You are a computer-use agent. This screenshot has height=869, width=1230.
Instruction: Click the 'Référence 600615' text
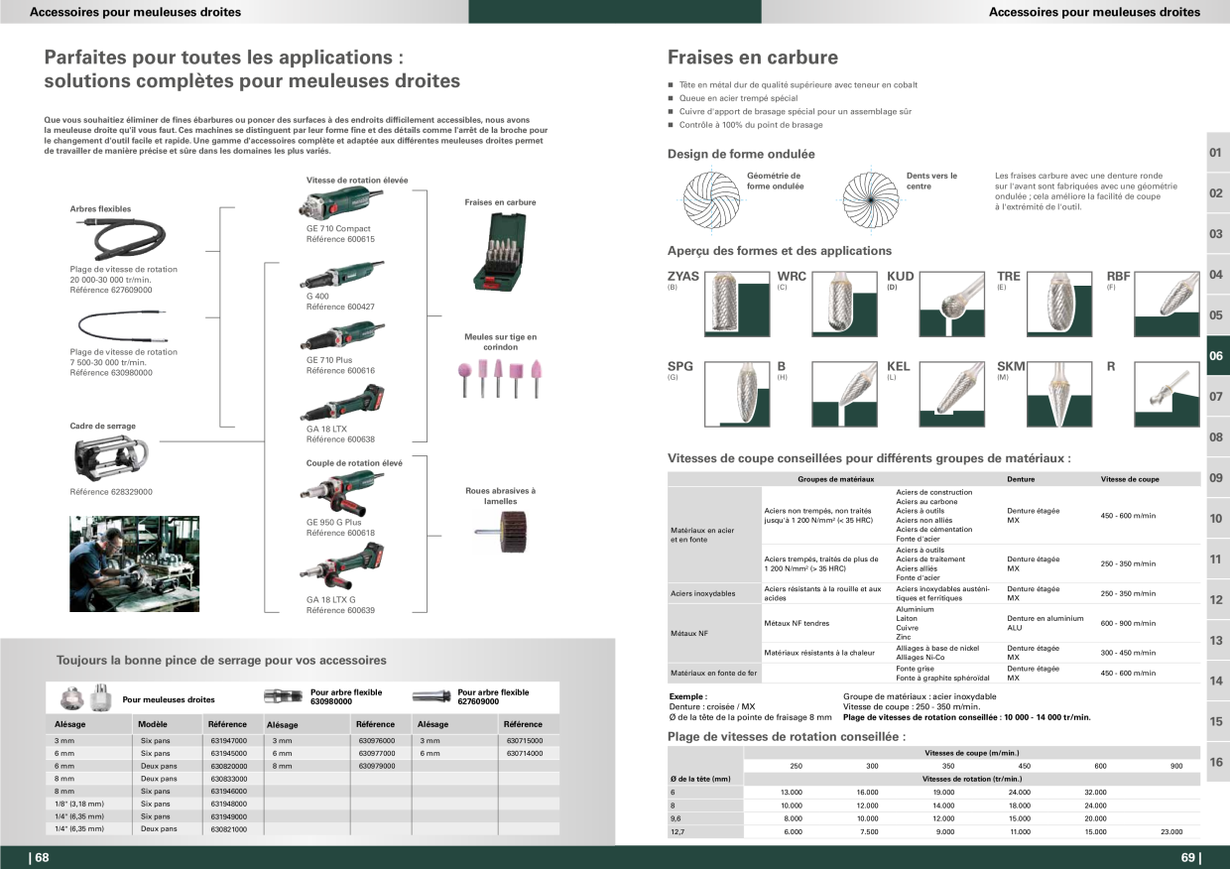click(x=340, y=239)
